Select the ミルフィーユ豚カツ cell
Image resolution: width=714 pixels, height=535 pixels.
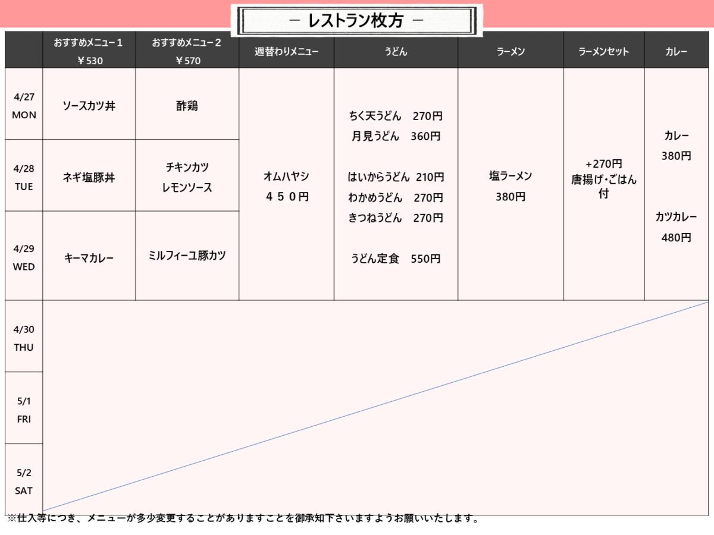pos(187,256)
